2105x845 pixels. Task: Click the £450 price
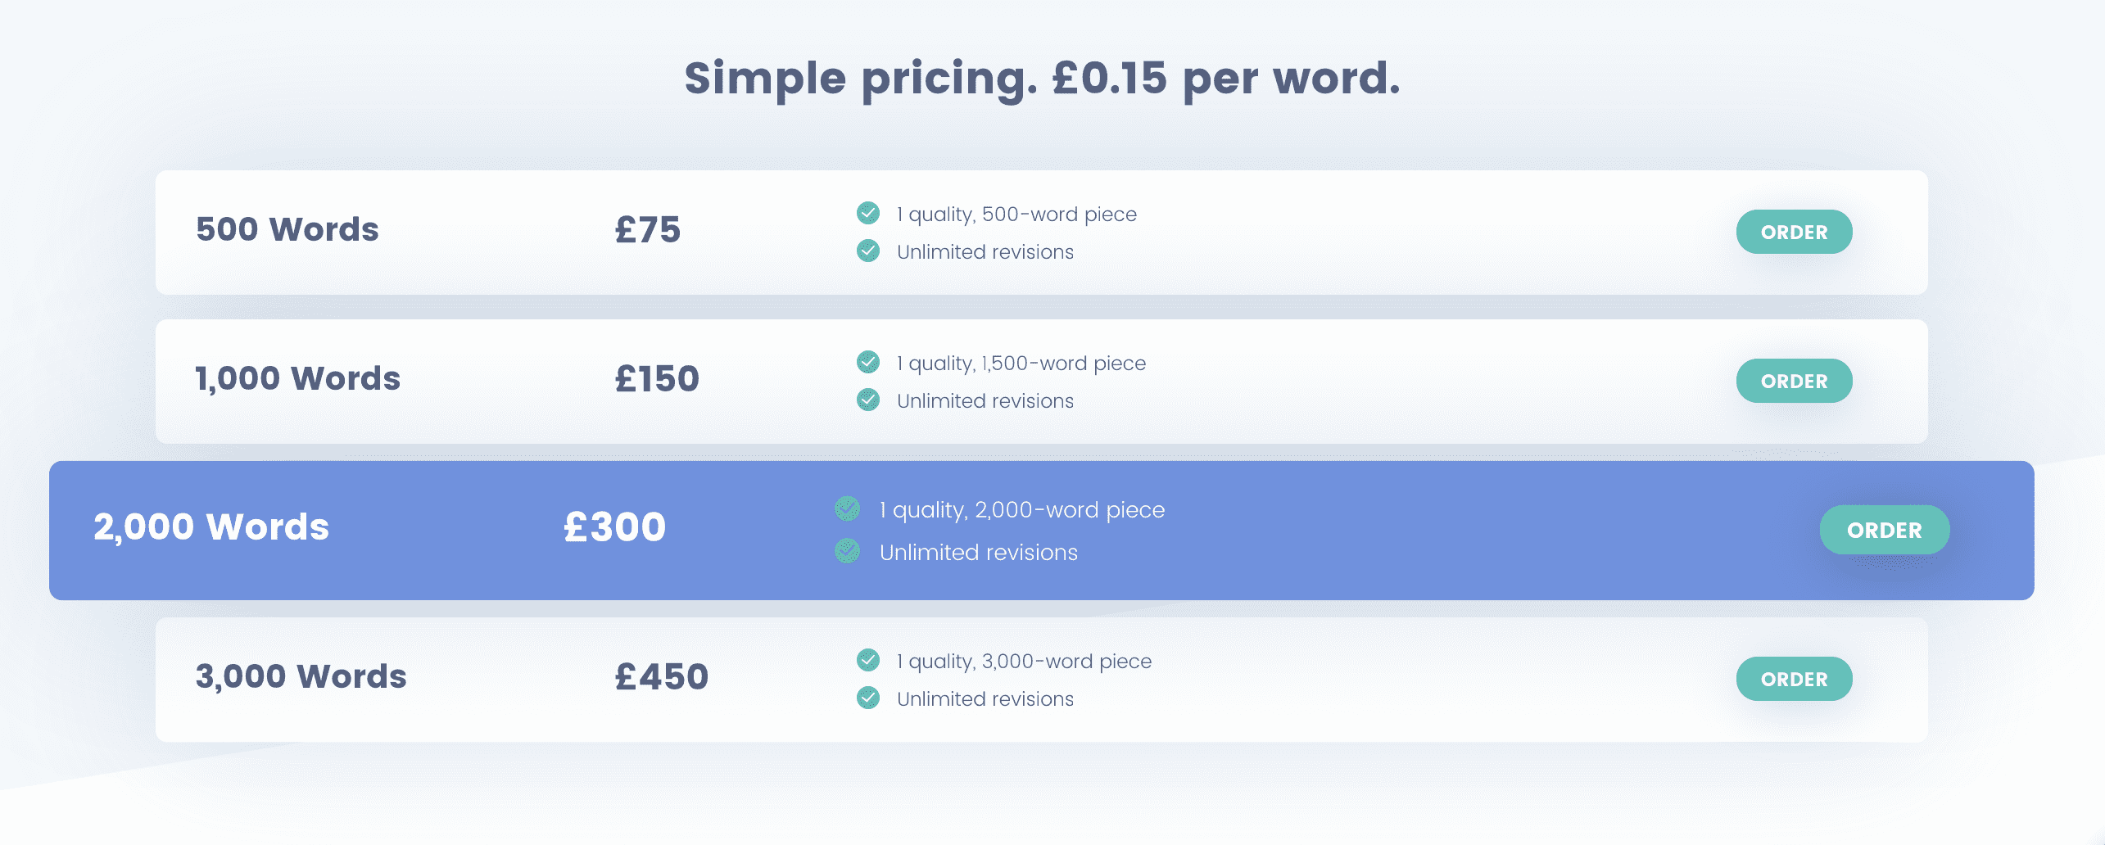[x=662, y=677]
